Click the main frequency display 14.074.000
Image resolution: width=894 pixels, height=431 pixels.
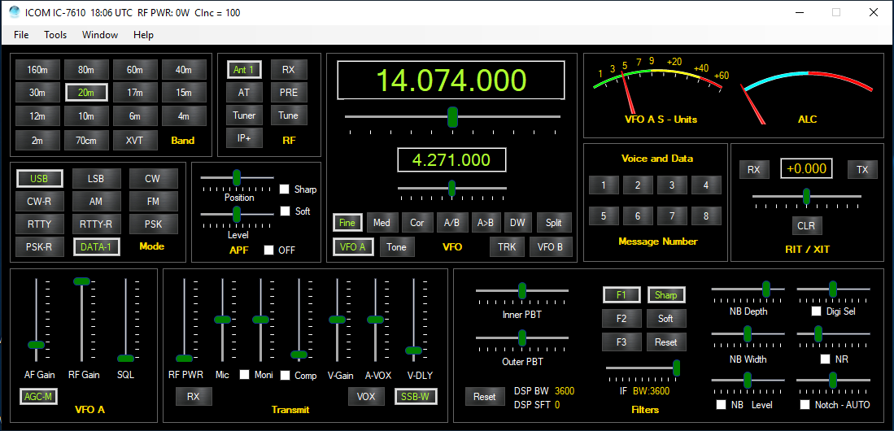[x=451, y=81]
